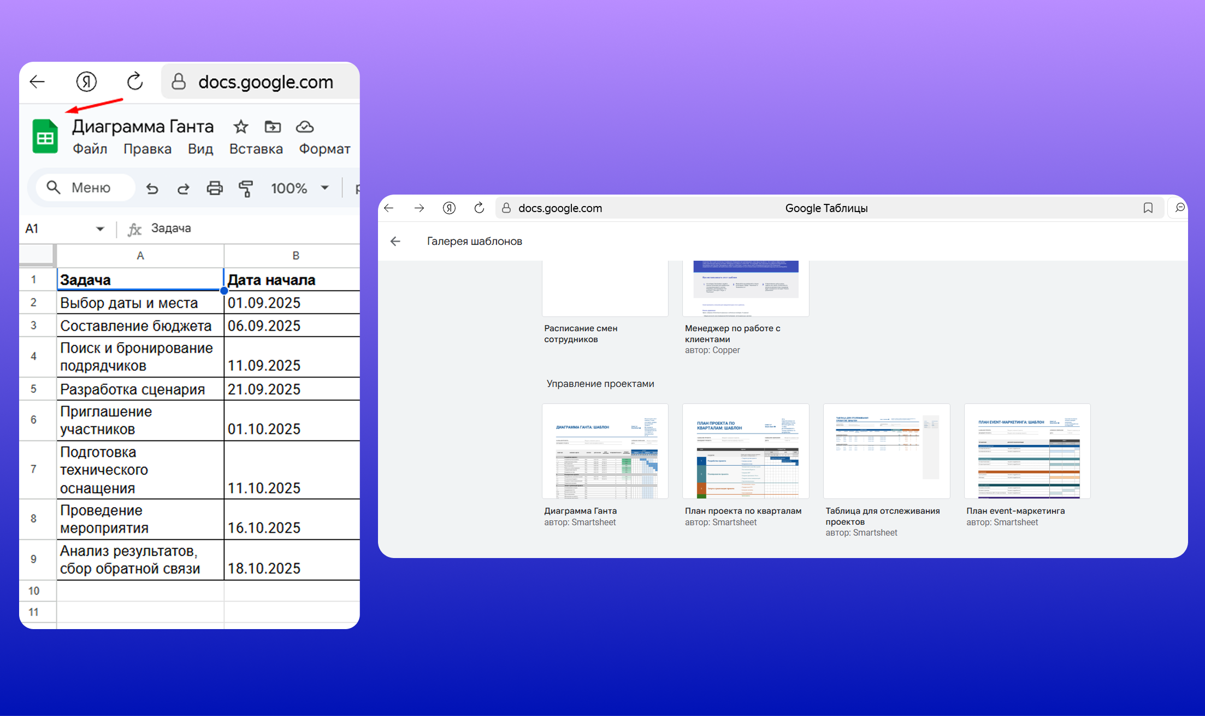Open the cloud save status icon
Viewport: 1205px width, 716px height.
(305, 127)
